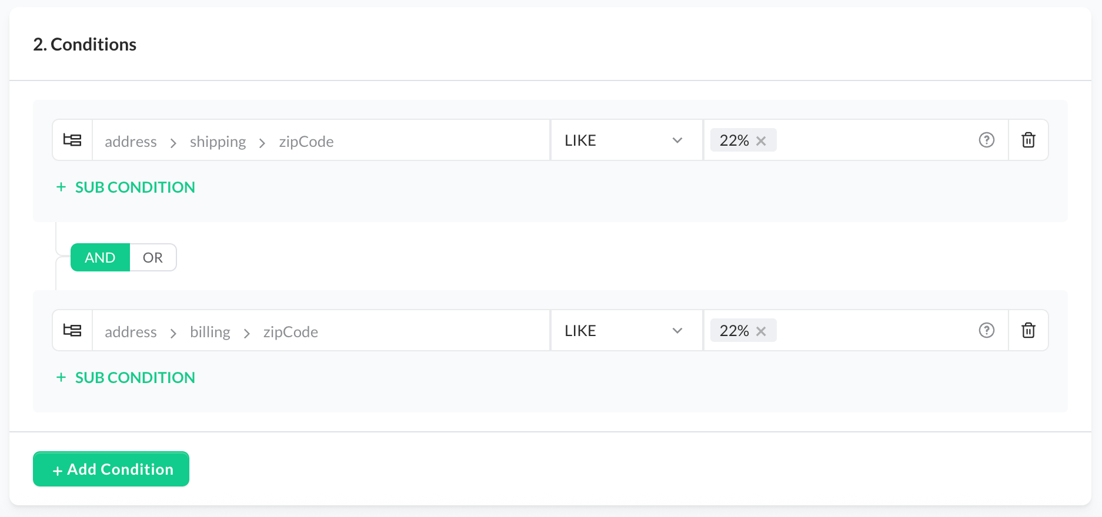Open help for billing zipCode value

[x=986, y=331]
